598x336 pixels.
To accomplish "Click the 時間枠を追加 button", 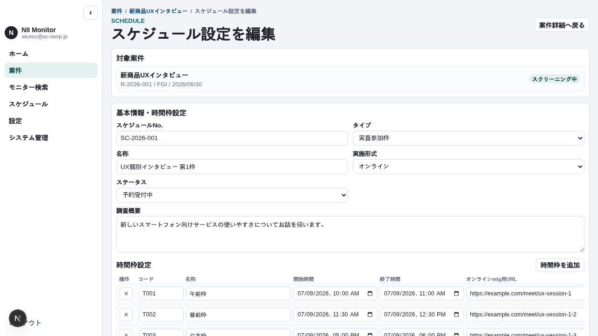I will (560, 265).
